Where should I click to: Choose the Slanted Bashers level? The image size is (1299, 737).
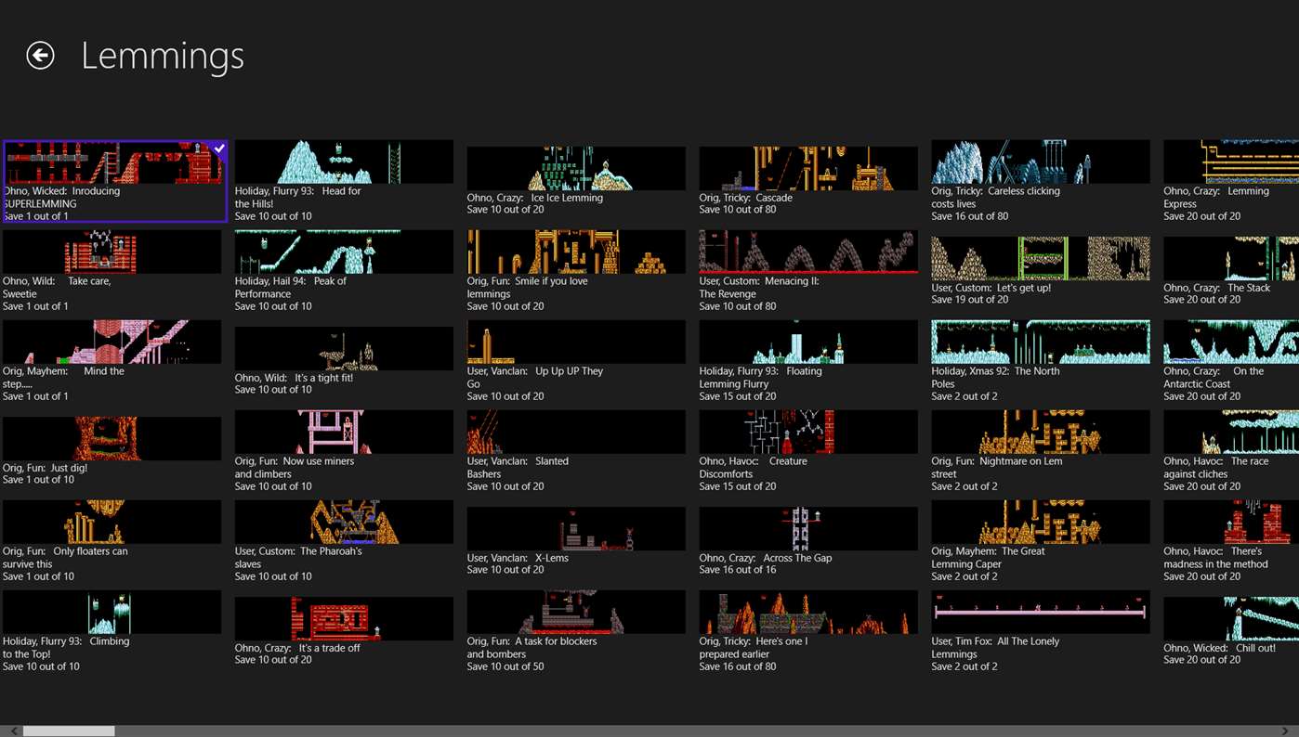point(576,451)
